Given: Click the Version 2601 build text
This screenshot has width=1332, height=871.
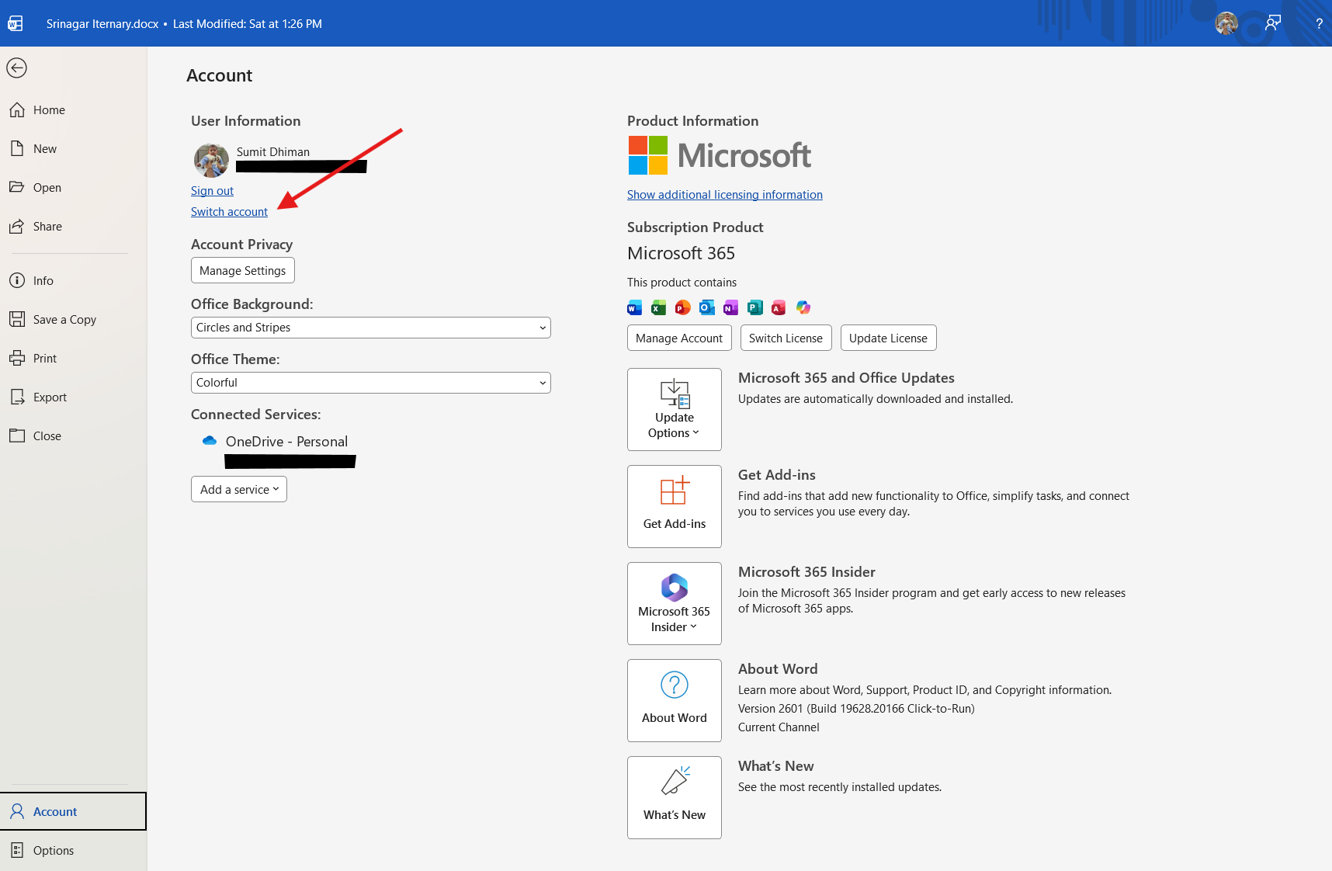Looking at the screenshot, I should click(x=856, y=709).
